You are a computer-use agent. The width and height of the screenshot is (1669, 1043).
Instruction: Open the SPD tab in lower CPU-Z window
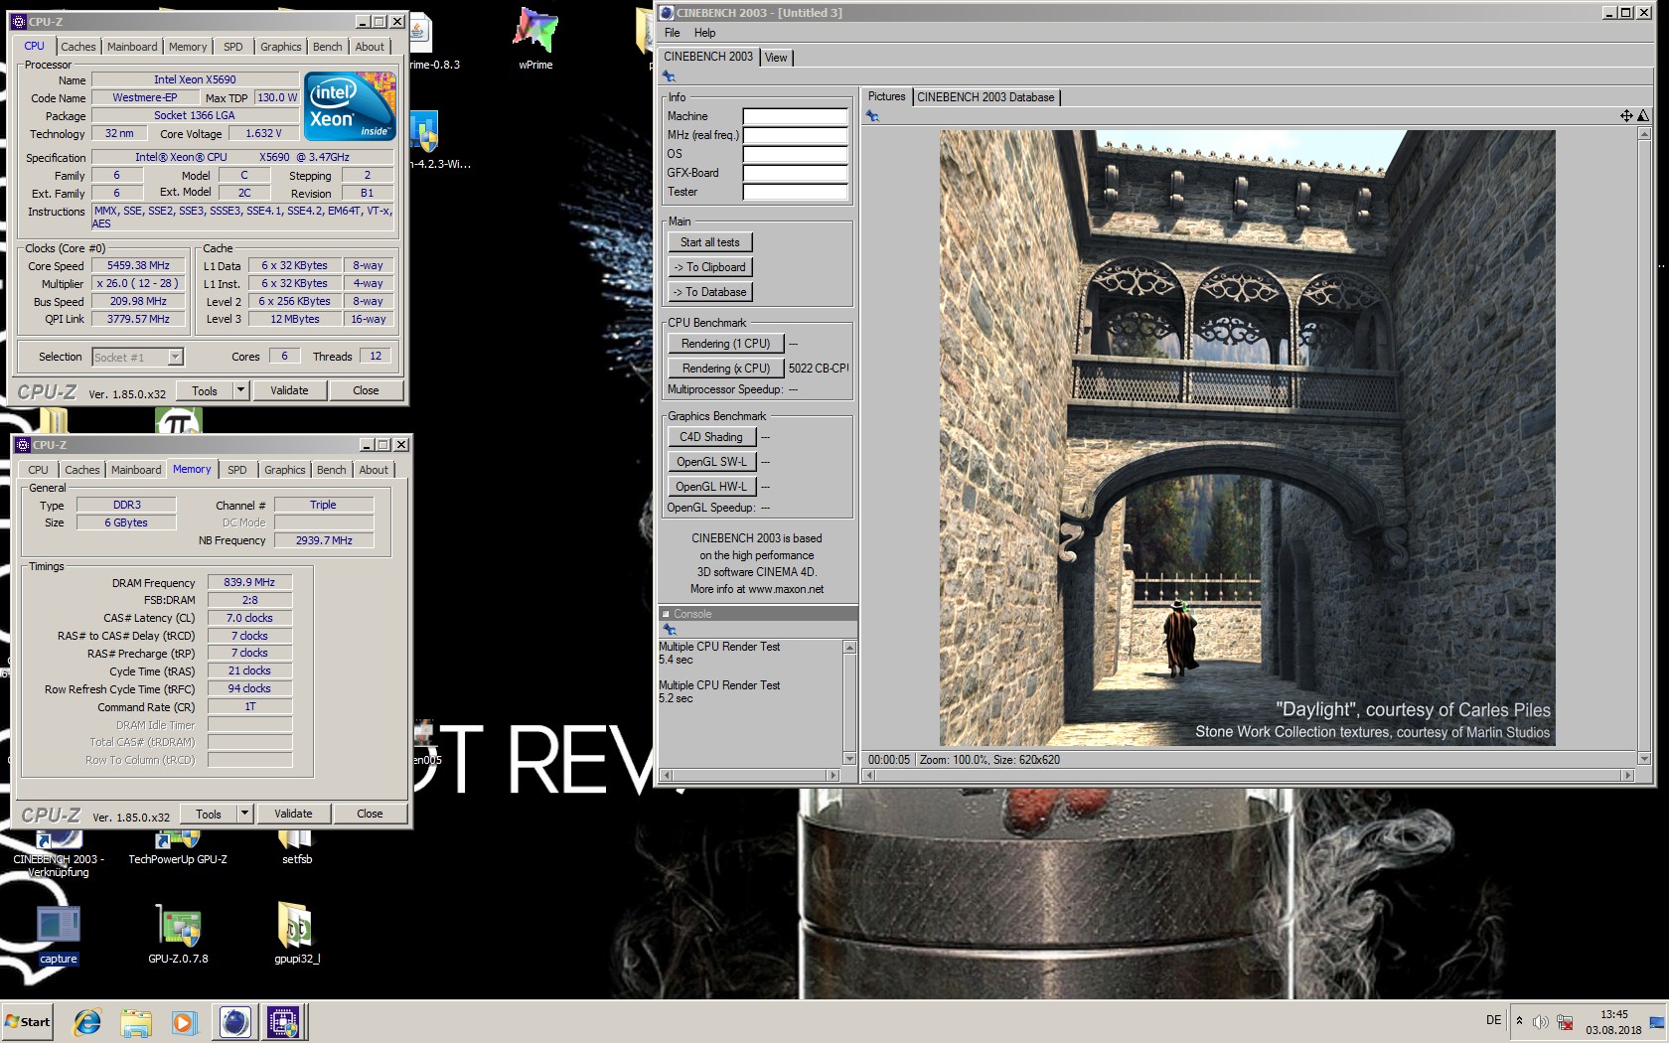(236, 470)
